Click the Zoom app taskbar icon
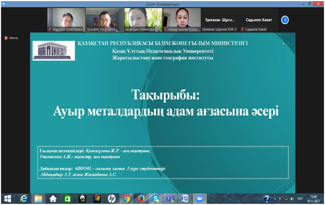This screenshot has width=325, height=205. [x=200, y=198]
